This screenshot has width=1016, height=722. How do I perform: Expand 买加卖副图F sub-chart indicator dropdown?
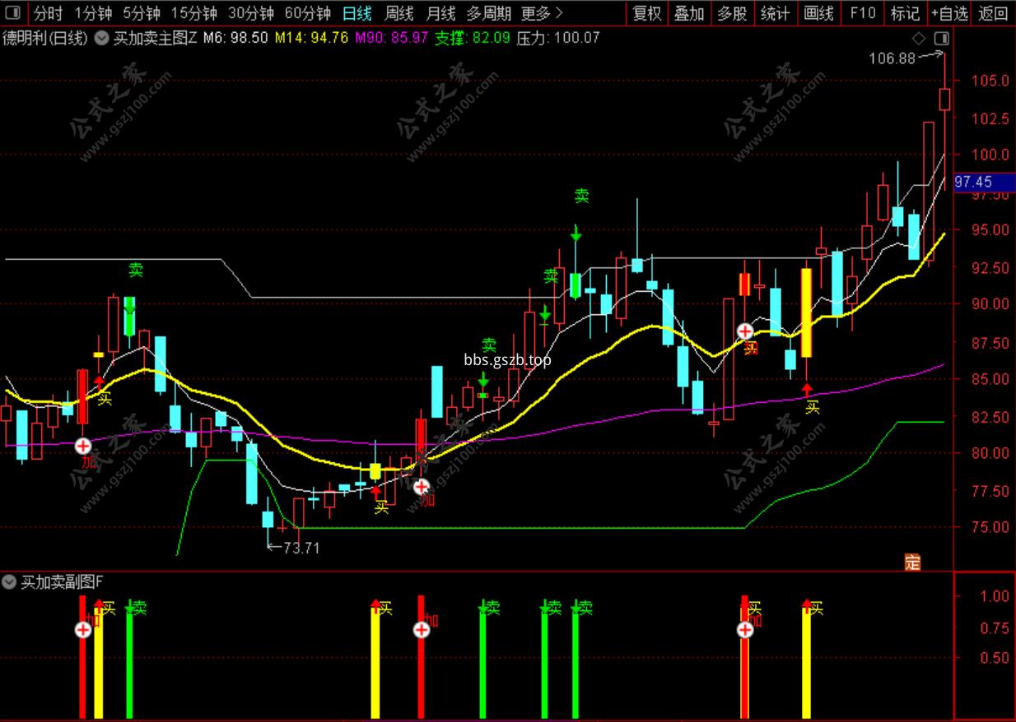[x=9, y=582]
